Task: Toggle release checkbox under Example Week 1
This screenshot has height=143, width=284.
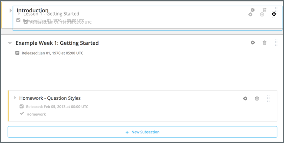Action: tap(17, 53)
